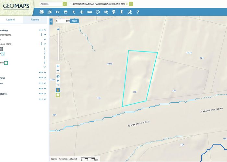Toggle visibility with the eye icon
Screen dimensions: 227x162
click(x=58, y=12)
